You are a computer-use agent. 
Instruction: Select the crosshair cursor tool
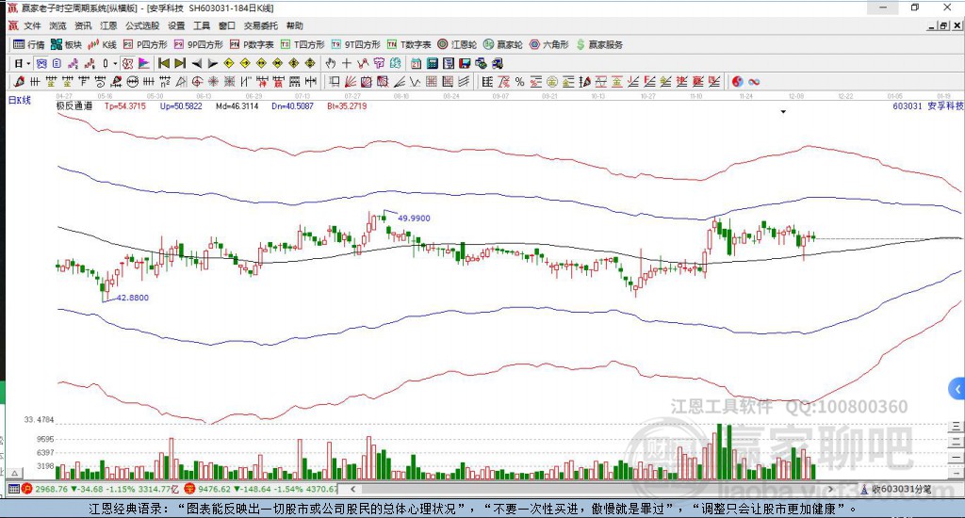347,63
